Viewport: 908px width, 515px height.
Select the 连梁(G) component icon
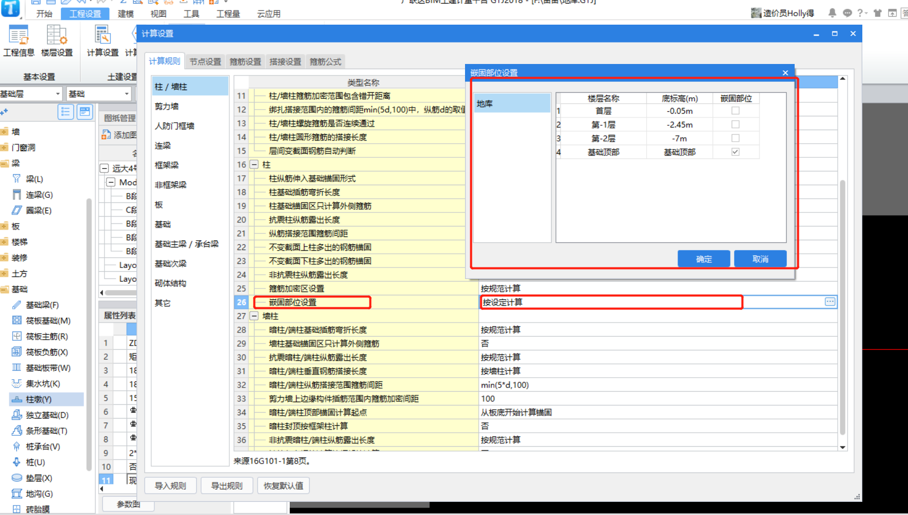click(x=17, y=195)
